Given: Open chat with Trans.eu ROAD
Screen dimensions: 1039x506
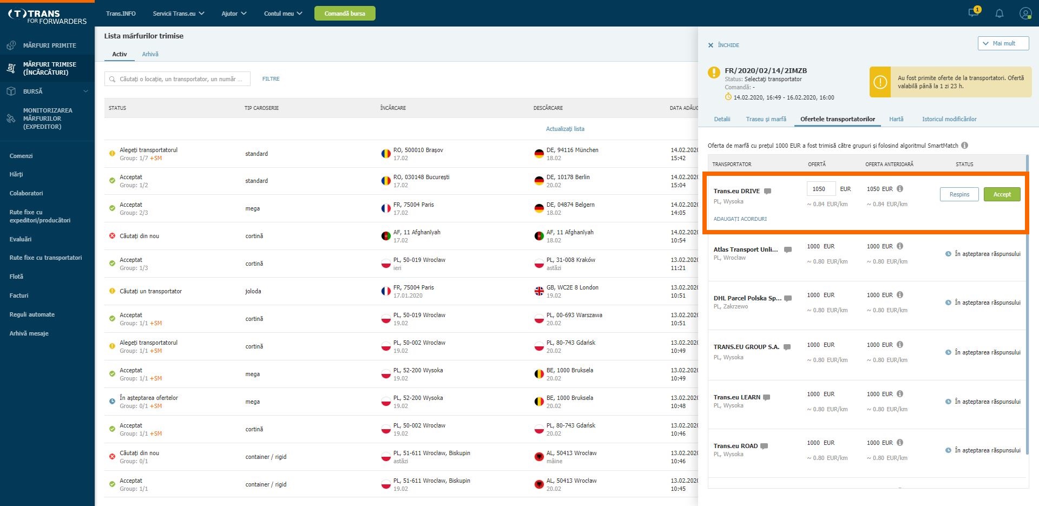Looking at the screenshot, I should click(764, 446).
